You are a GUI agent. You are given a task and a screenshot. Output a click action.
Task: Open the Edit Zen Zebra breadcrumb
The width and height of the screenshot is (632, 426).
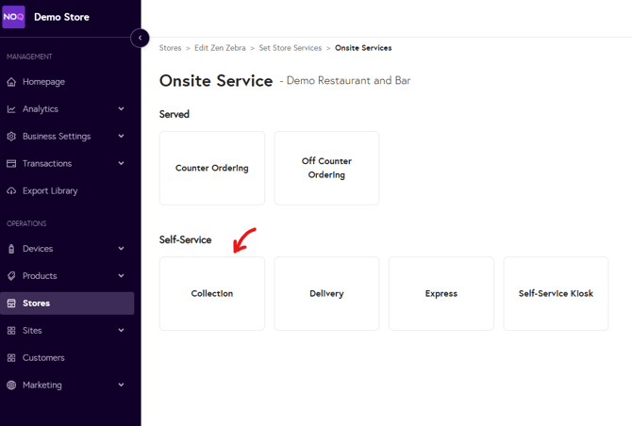pos(220,48)
